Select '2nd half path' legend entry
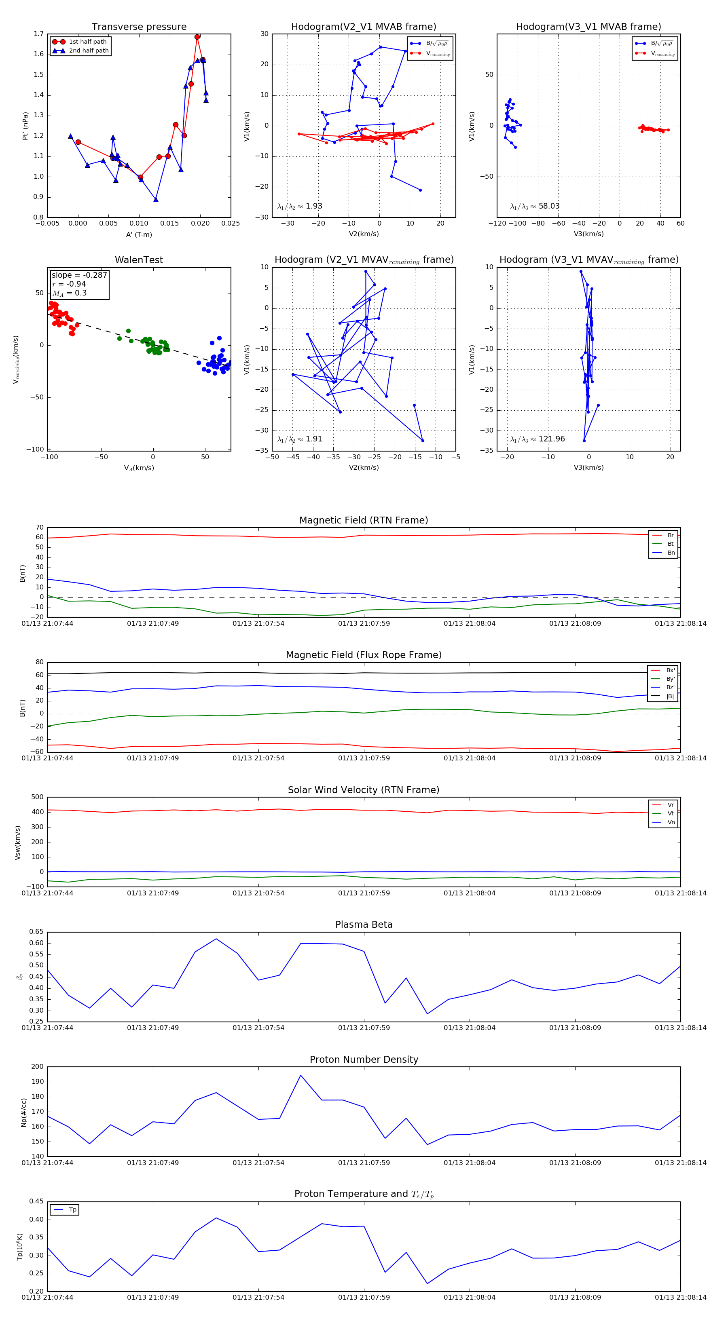Viewport: 728px width, 1334px height. coord(80,51)
